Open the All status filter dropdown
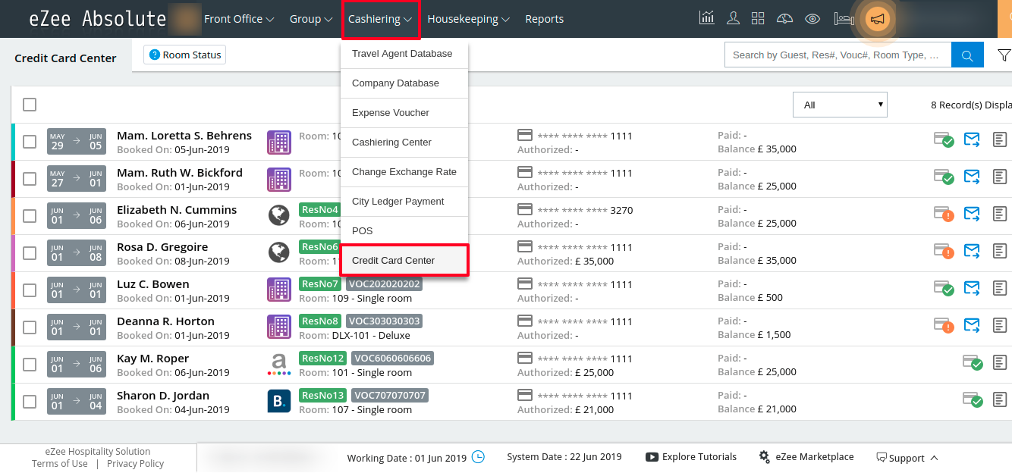Viewport: 1012px width, 473px height. pyautogui.click(x=840, y=105)
